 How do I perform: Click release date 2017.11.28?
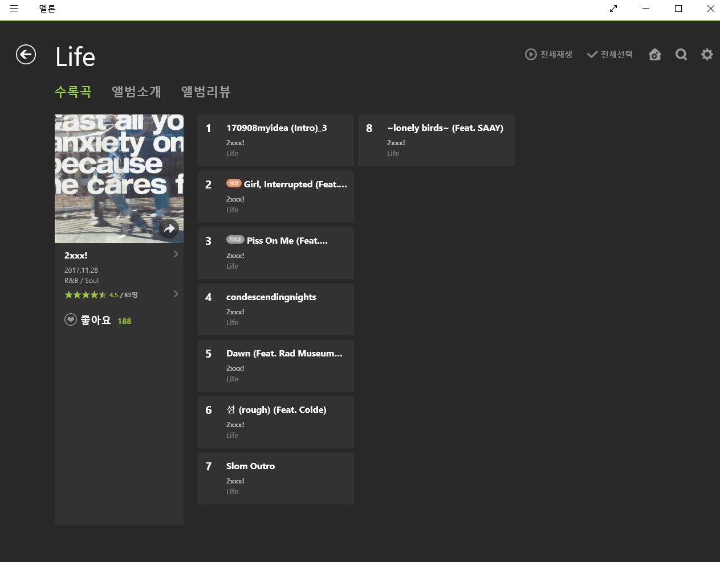(81, 270)
